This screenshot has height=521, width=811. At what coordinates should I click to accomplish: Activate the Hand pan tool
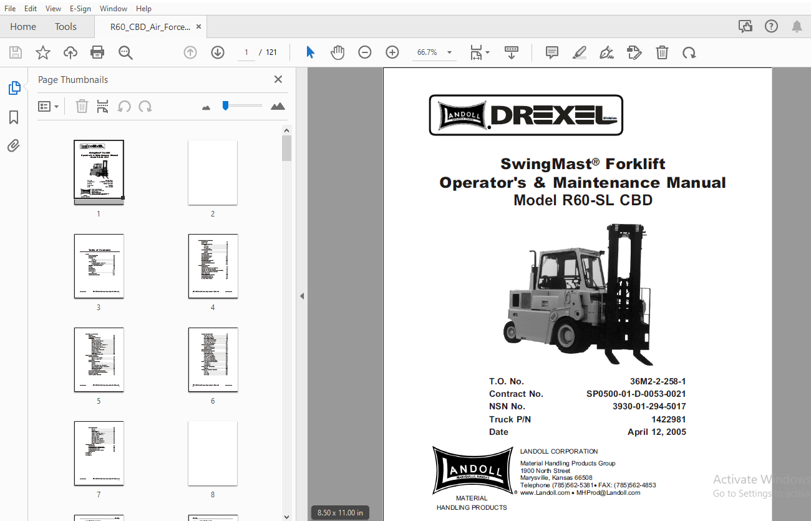(x=338, y=52)
